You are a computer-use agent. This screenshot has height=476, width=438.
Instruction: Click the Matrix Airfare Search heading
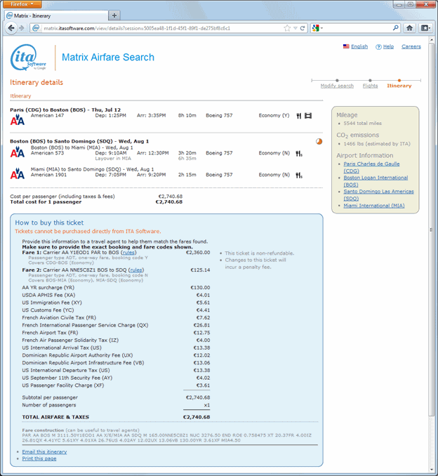pyautogui.click(x=108, y=57)
